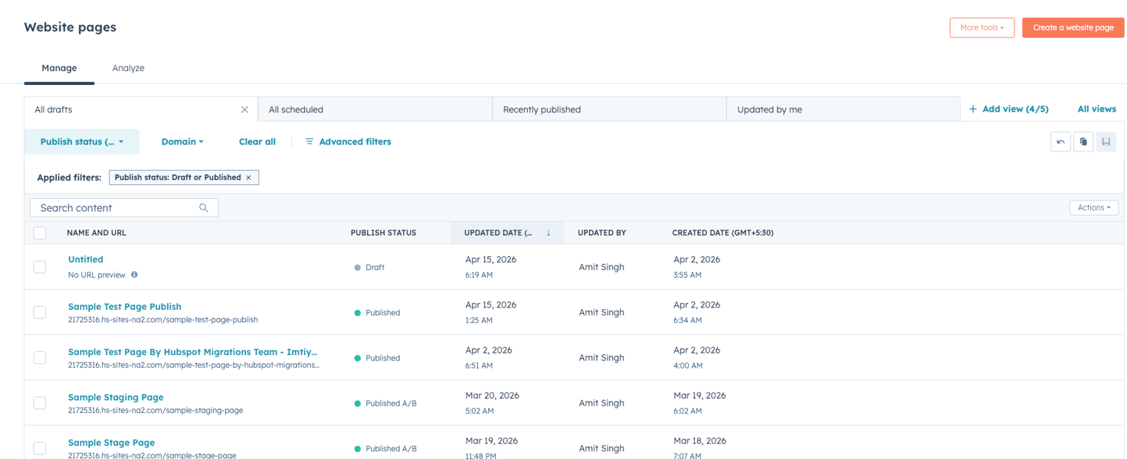Select Sample Test Page Publish checkbox
This screenshot has height=459, width=1127.
(x=40, y=312)
